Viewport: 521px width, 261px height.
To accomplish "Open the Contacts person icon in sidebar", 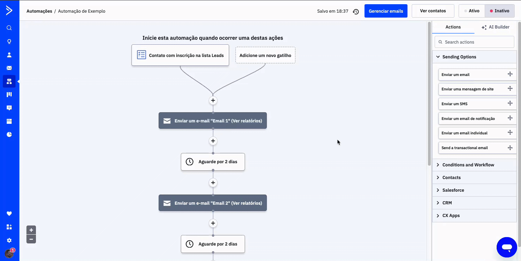I will [x=9, y=55].
